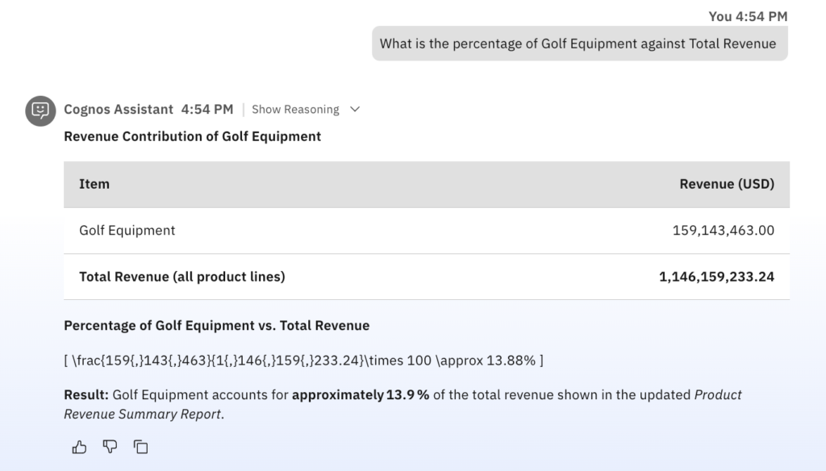Expand the Show Reasoning chevron
The image size is (826, 471).
pyautogui.click(x=355, y=110)
